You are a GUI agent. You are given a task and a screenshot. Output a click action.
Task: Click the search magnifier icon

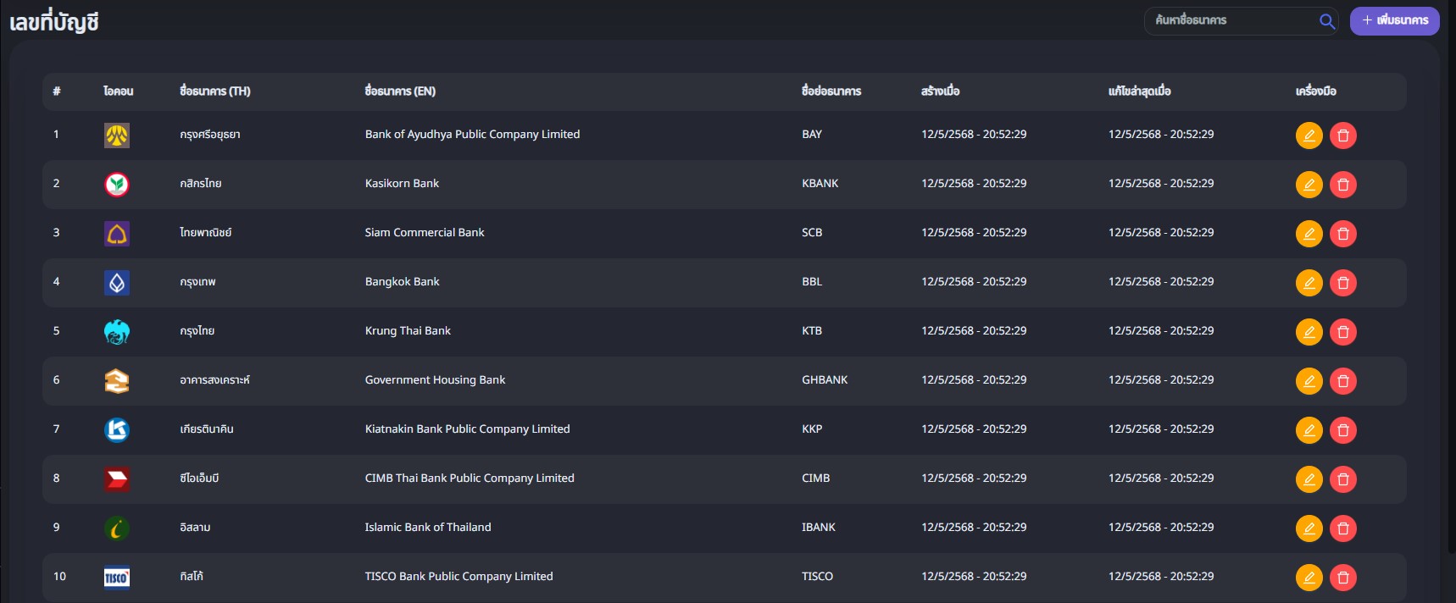1326,21
